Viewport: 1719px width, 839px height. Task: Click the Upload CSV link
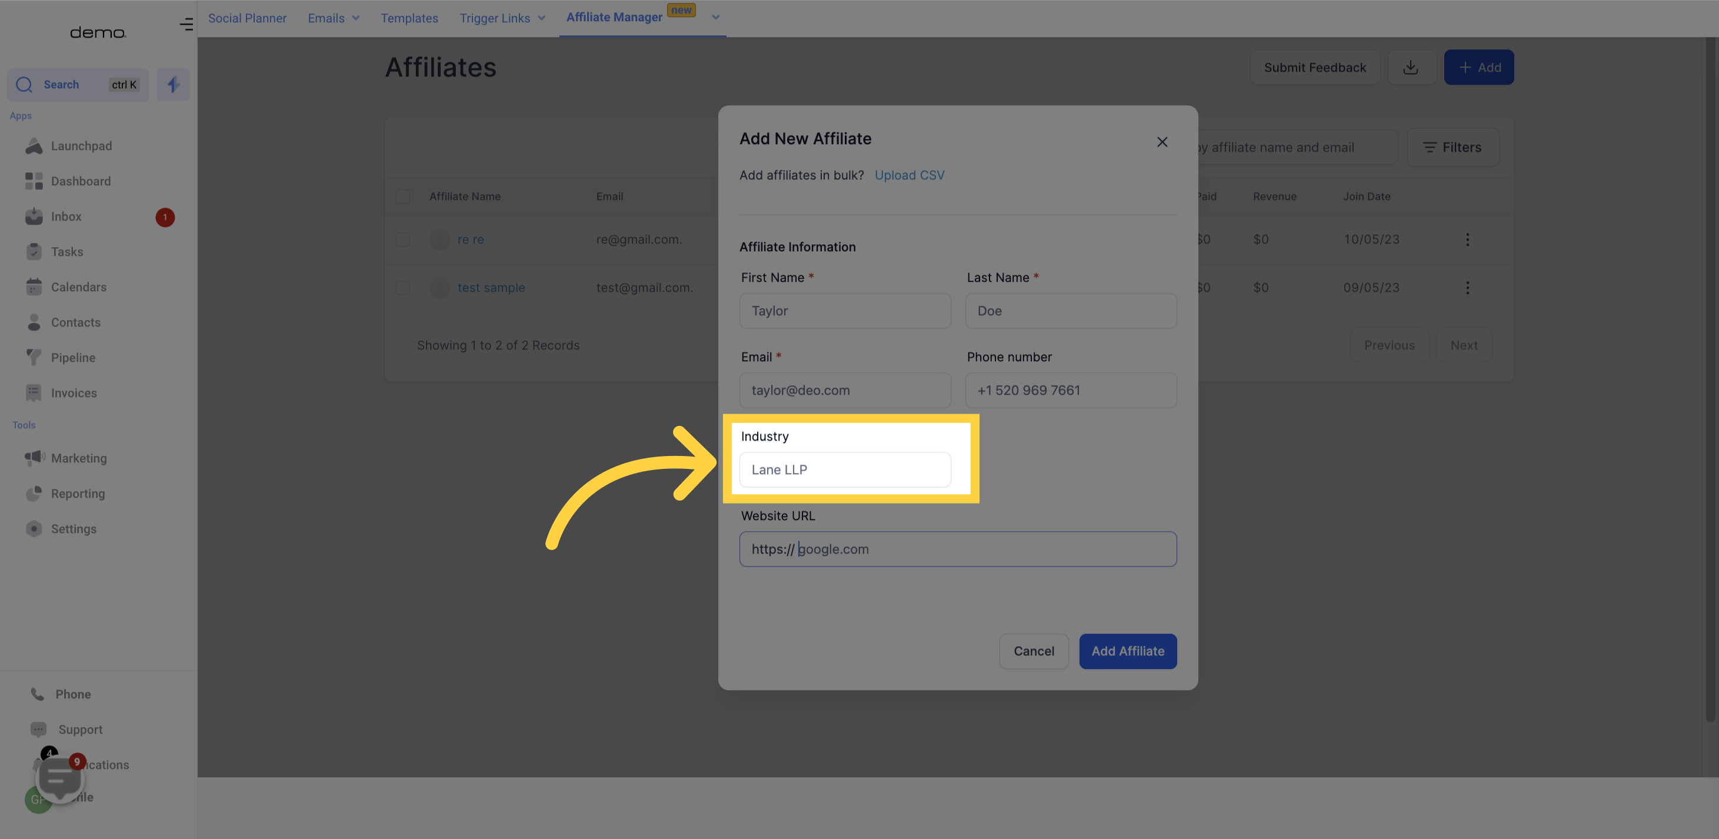[910, 175]
